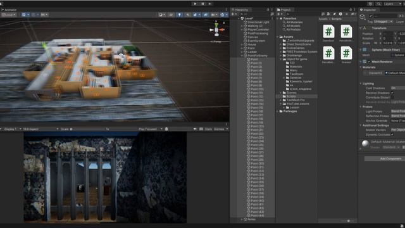Image resolution: width=405 pixels, height=228 pixels.
Task: Toggle Project panel lock icon
Action: click(x=351, y=9)
